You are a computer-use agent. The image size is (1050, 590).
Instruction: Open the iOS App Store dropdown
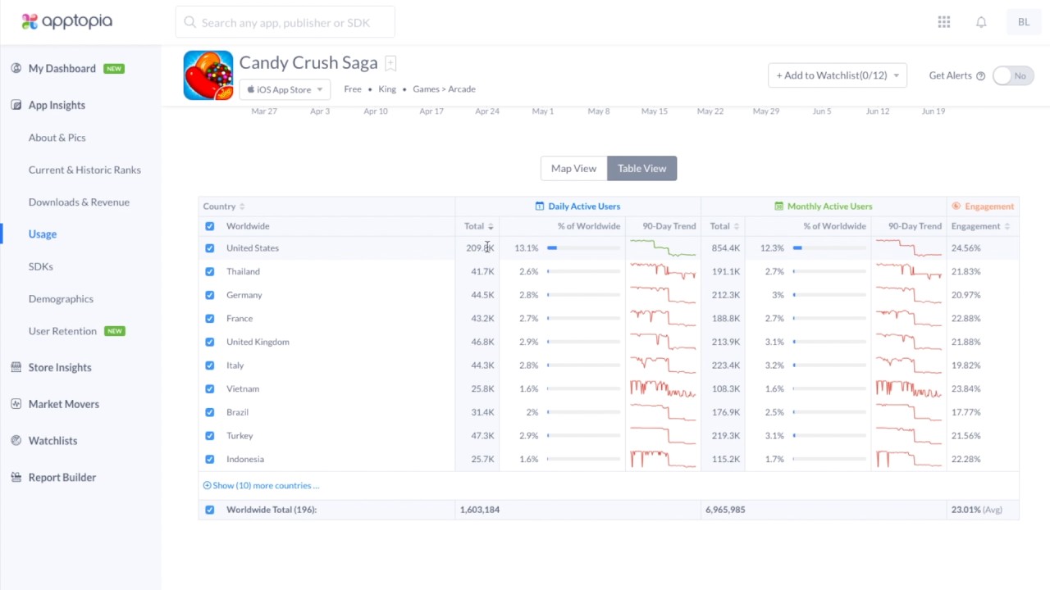pos(285,89)
